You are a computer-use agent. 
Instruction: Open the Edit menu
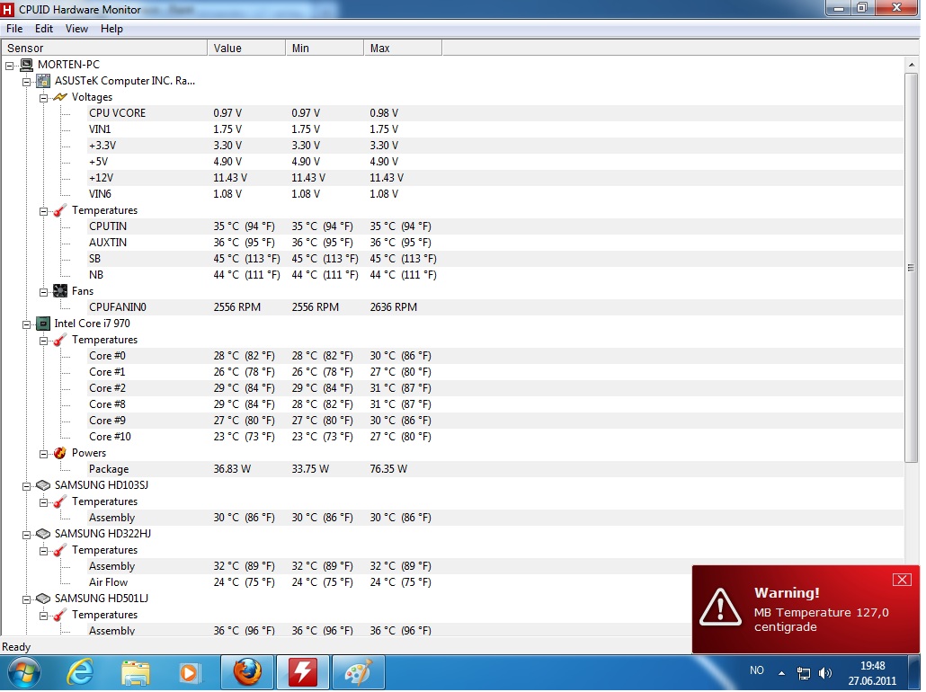44,29
